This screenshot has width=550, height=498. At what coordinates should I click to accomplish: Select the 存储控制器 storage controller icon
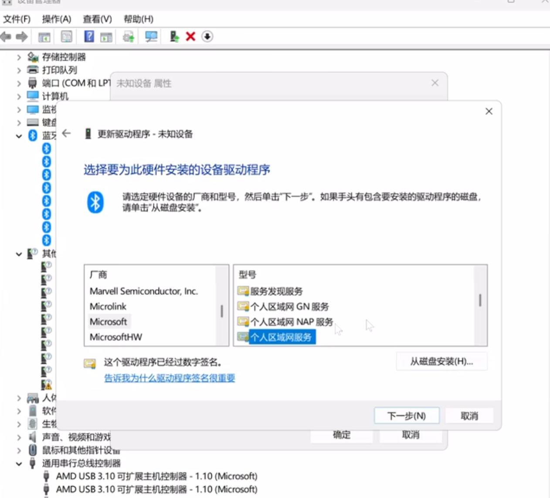(33, 57)
